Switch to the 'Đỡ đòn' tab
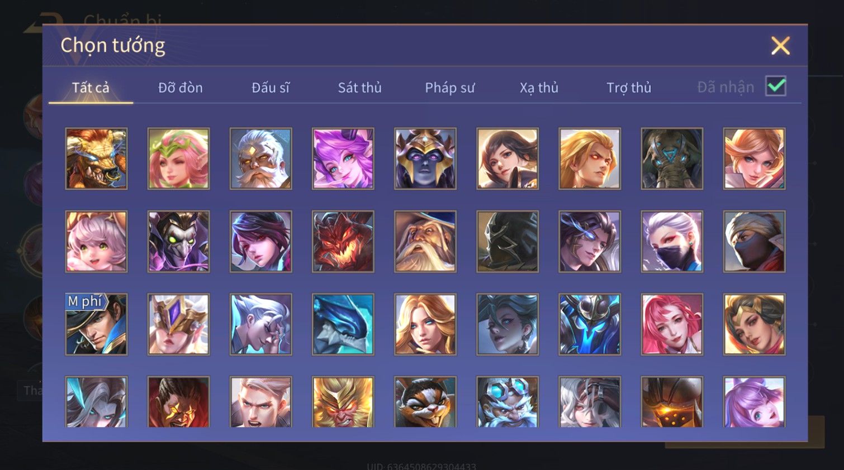The image size is (844, 470). pos(180,88)
